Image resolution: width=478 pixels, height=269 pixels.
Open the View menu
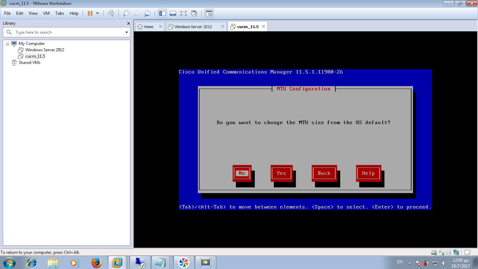pos(33,13)
